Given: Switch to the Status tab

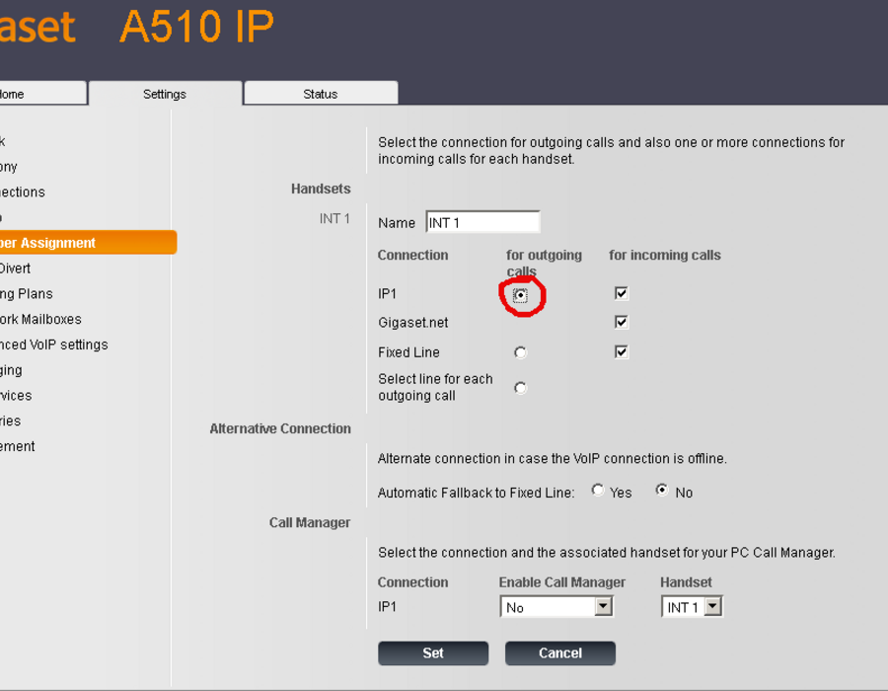Looking at the screenshot, I should coord(321,94).
